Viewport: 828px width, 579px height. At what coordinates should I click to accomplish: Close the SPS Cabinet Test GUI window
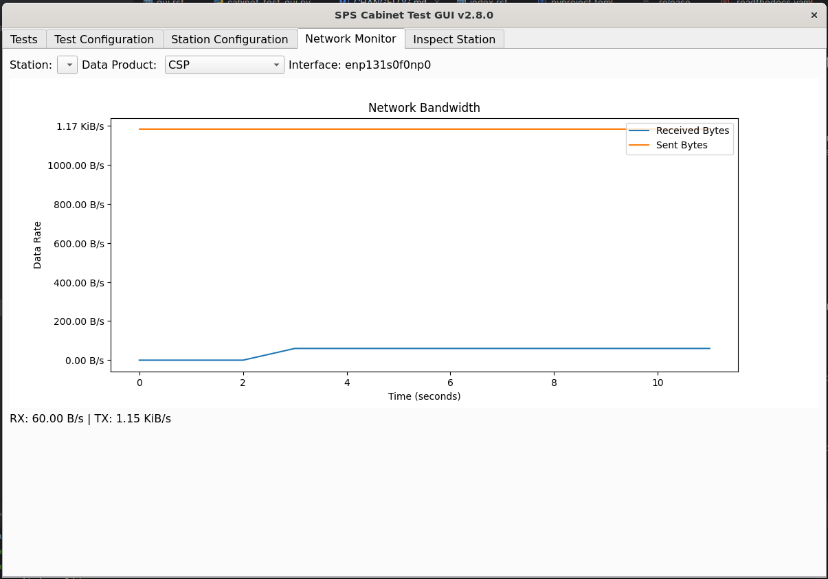tap(814, 14)
